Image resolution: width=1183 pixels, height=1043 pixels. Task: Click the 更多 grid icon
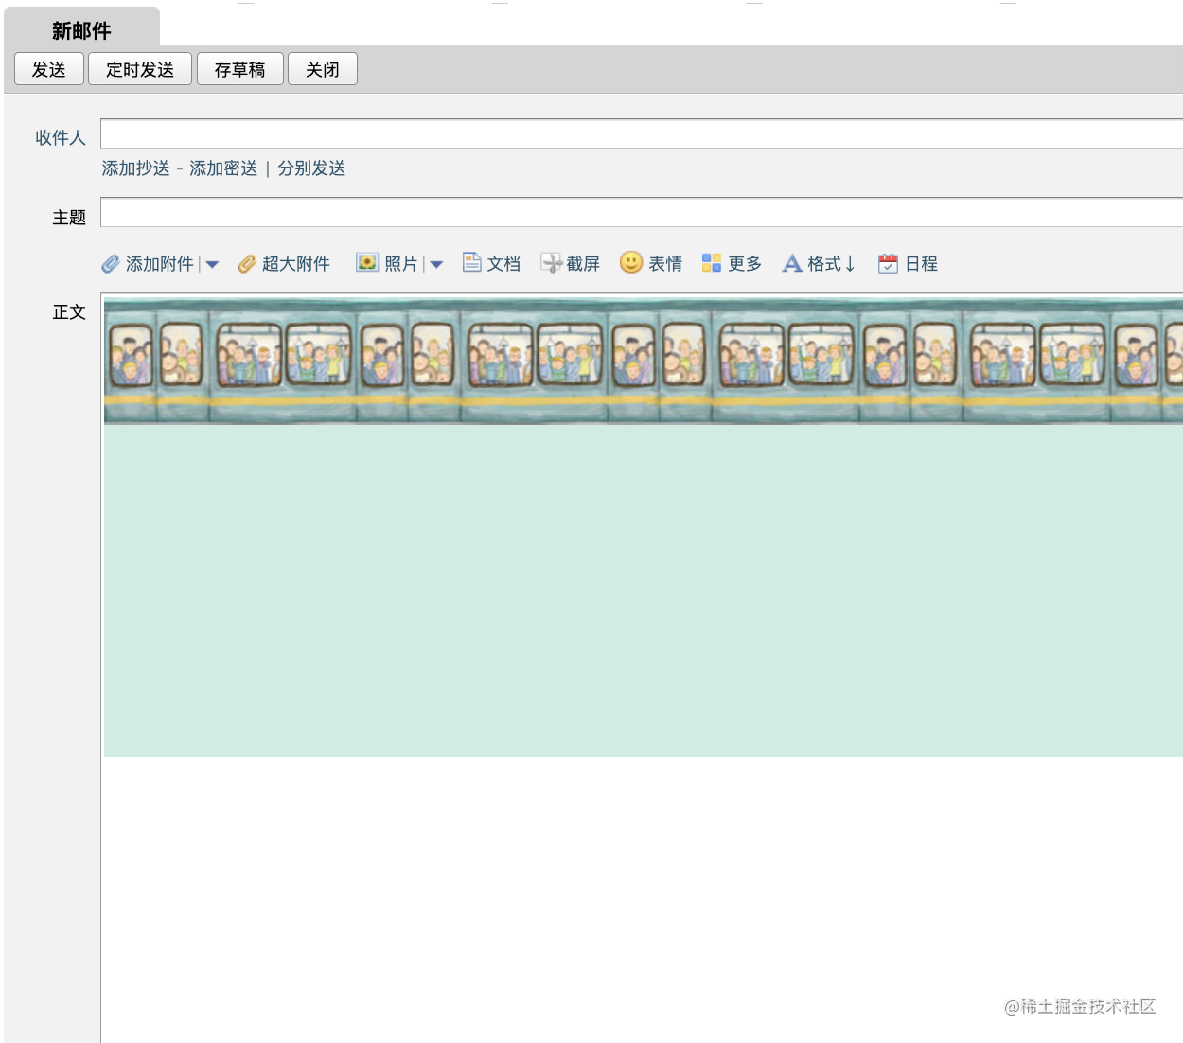point(712,263)
